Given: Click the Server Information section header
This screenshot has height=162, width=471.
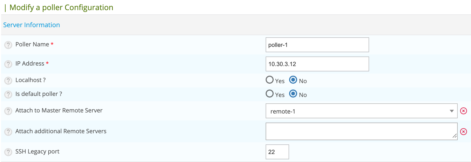Looking at the screenshot, I should coord(31,25).
